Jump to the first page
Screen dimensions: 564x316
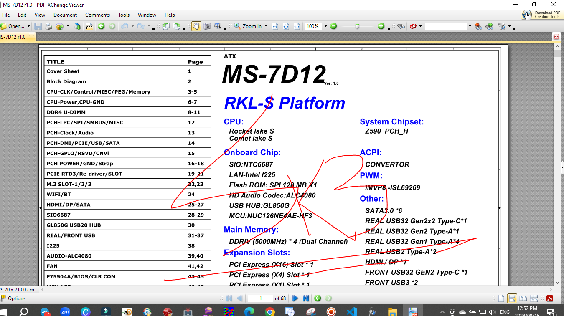click(229, 298)
